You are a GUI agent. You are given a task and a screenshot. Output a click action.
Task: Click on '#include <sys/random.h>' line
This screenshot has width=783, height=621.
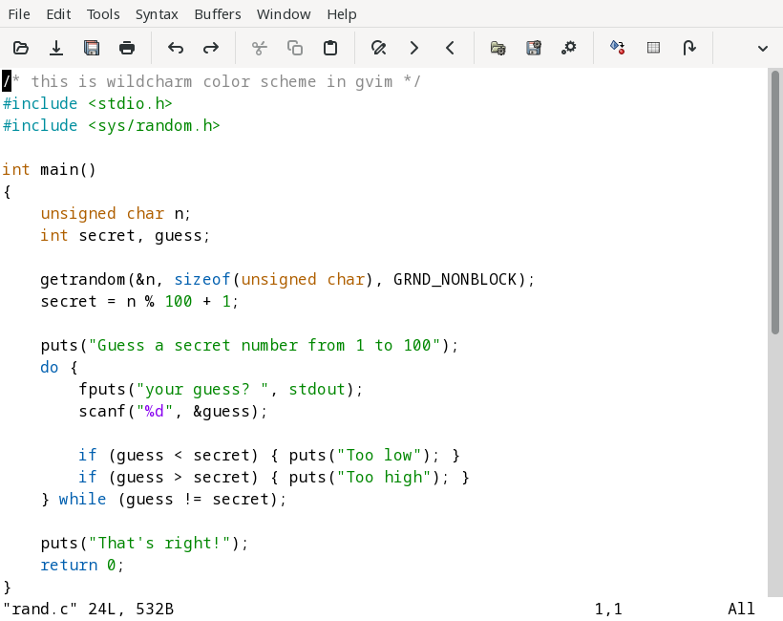click(112, 125)
